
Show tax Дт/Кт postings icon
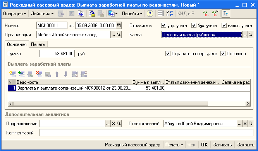coord(215,14)
